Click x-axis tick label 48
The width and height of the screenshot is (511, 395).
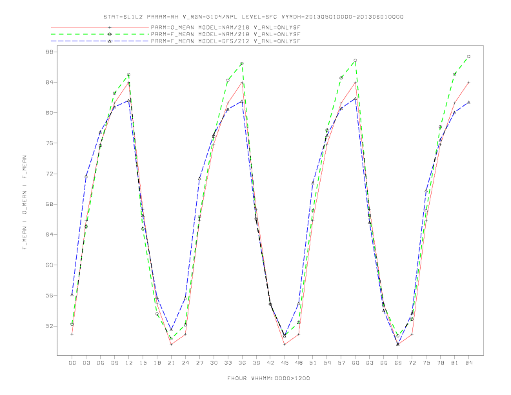[x=299, y=363]
